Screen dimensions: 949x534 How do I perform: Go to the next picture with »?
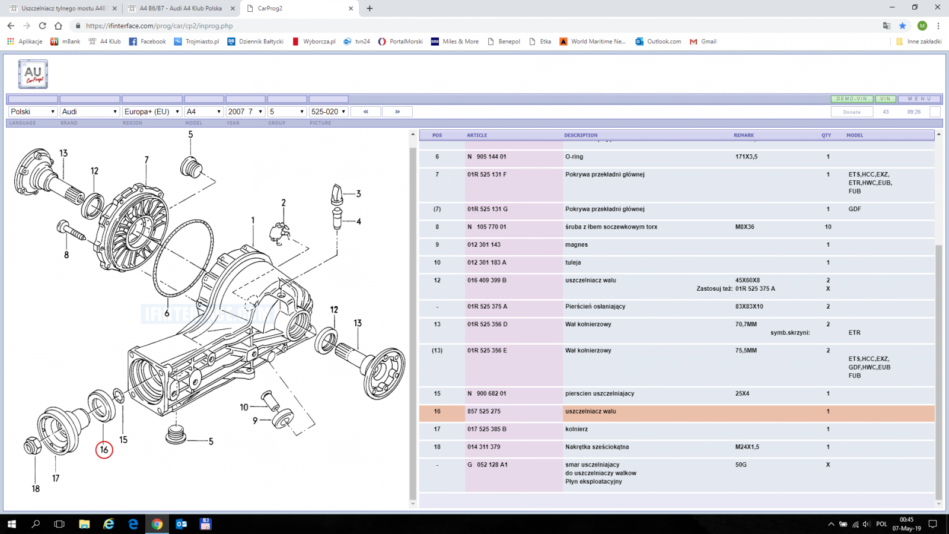pyautogui.click(x=397, y=112)
